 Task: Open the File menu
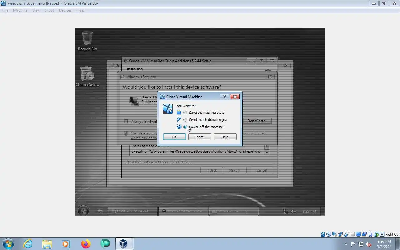coord(5,10)
